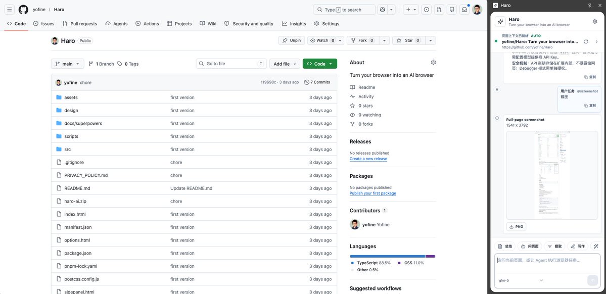Screen dimensions: 606x294
Task: Click the Watch button
Action: pos(322,40)
